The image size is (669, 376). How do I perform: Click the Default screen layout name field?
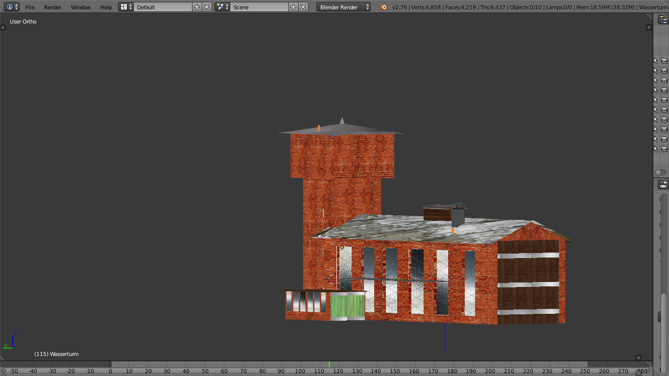click(163, 7)
